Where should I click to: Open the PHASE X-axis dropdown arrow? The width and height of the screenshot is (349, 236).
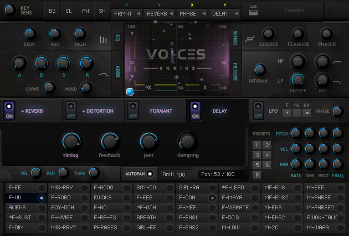(x=204, y=14)
